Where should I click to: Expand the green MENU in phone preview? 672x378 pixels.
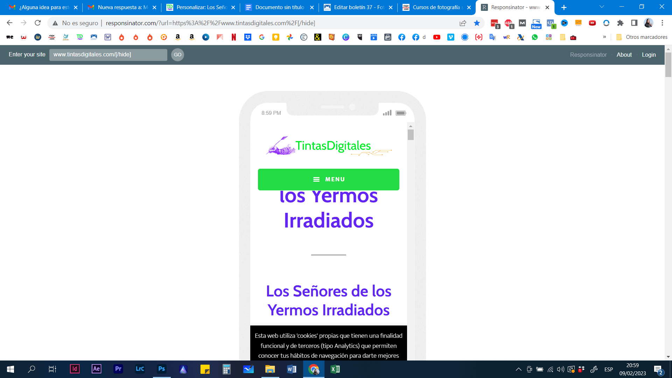pos(329,180)
